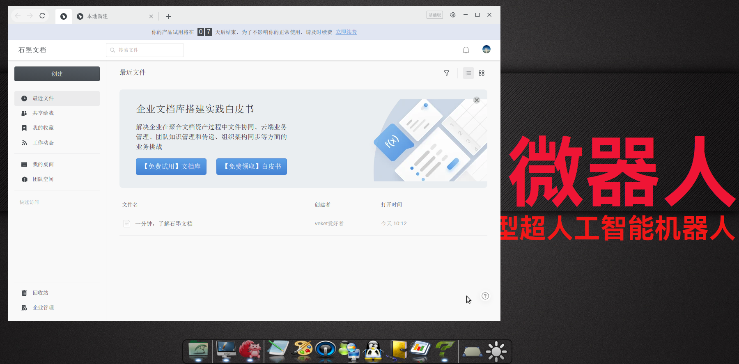This screenshot has height=364, width=739.
Task: Click the 立即续费 renew link
Action: click(x=347, y=32)
